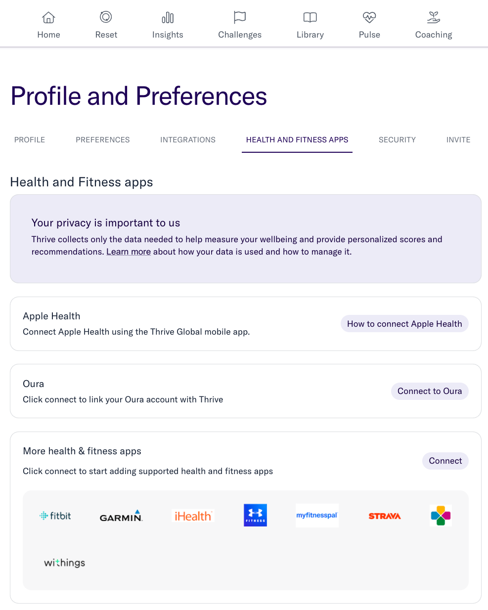
Task: Switch to the Preferences tab
Action: [x=103, y=140]
